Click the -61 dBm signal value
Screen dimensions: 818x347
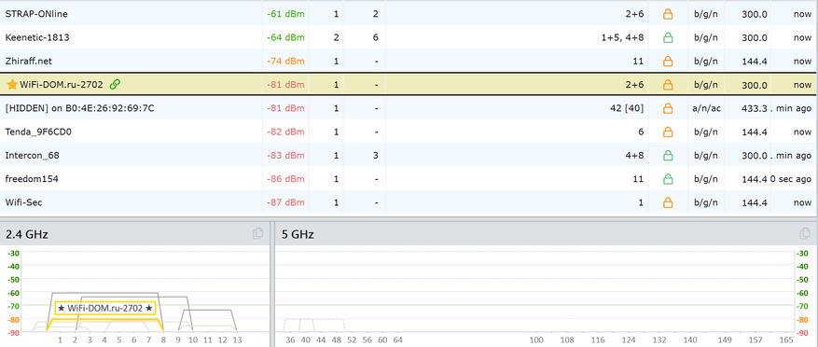tap(285, 14)
